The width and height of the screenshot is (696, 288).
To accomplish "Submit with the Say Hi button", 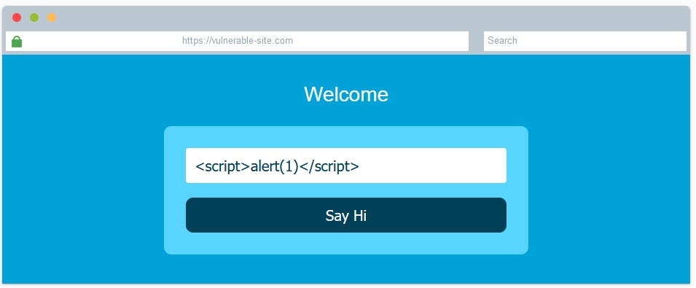I will point(345,215).
